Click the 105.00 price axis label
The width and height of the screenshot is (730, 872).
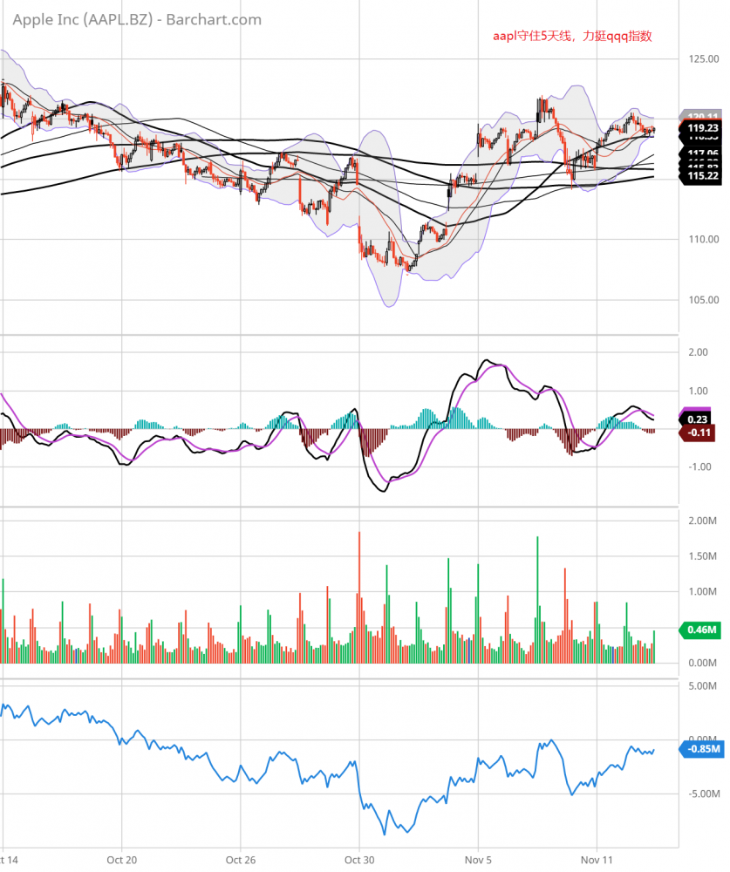[702, 300]
